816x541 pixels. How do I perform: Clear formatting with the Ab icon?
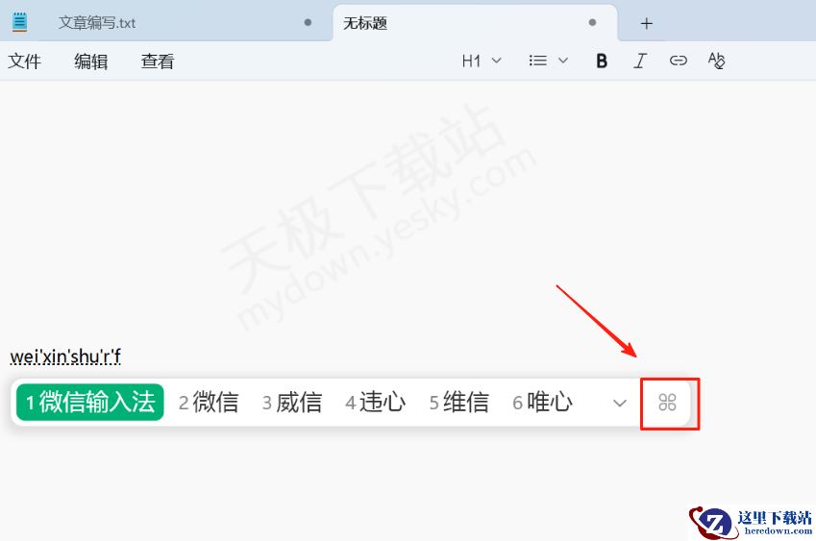716,61
